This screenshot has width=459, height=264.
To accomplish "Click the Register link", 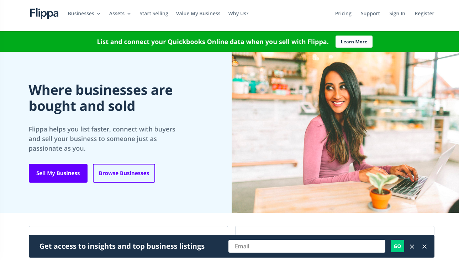I will pyautogui.click(x=424, y=14).
